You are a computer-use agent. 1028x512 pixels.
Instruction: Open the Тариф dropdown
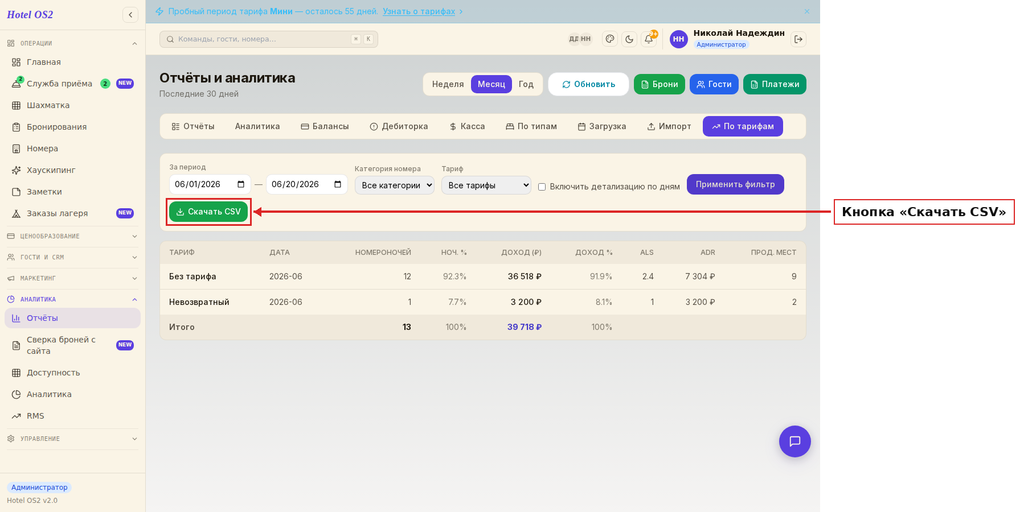486,185
